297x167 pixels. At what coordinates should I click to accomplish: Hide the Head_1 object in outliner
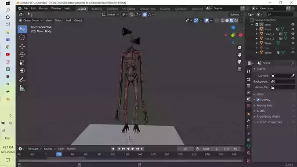(x=293, y=34)
